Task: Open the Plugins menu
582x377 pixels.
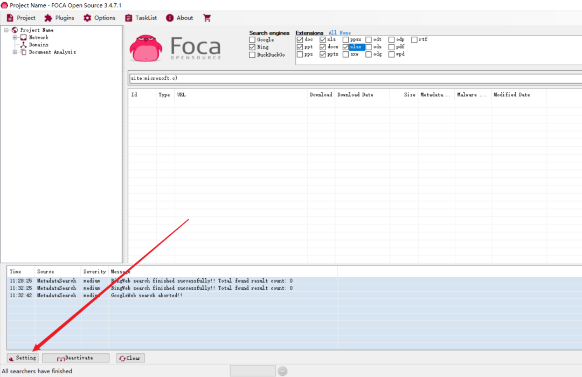Action: click(x=59, y=18)
